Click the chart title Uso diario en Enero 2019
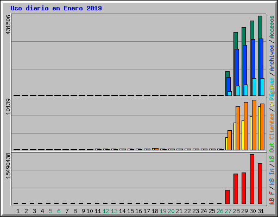Screen dimensions: 278x217 click(x=56, y=8)
